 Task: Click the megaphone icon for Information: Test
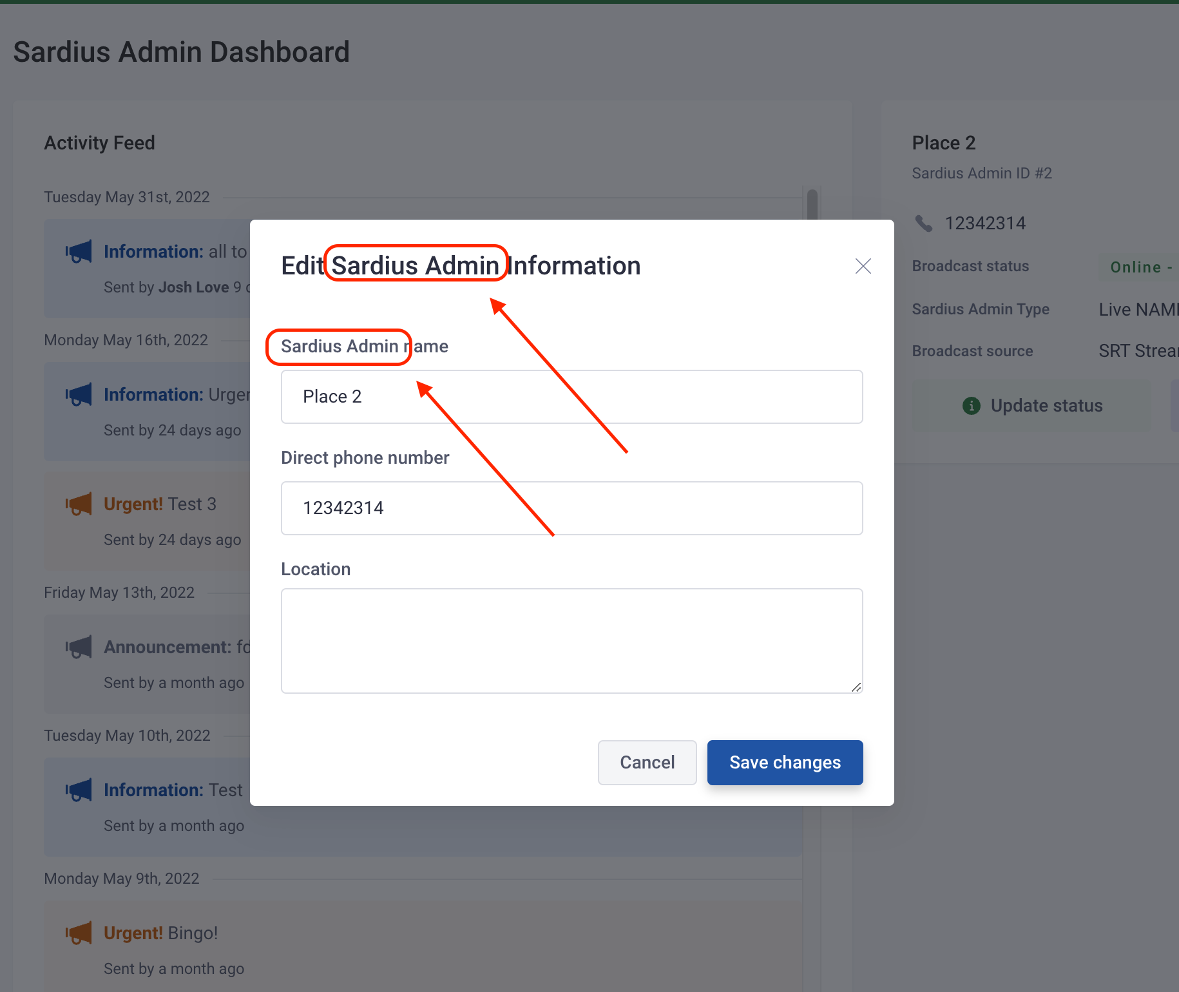(x=79, y=790)
